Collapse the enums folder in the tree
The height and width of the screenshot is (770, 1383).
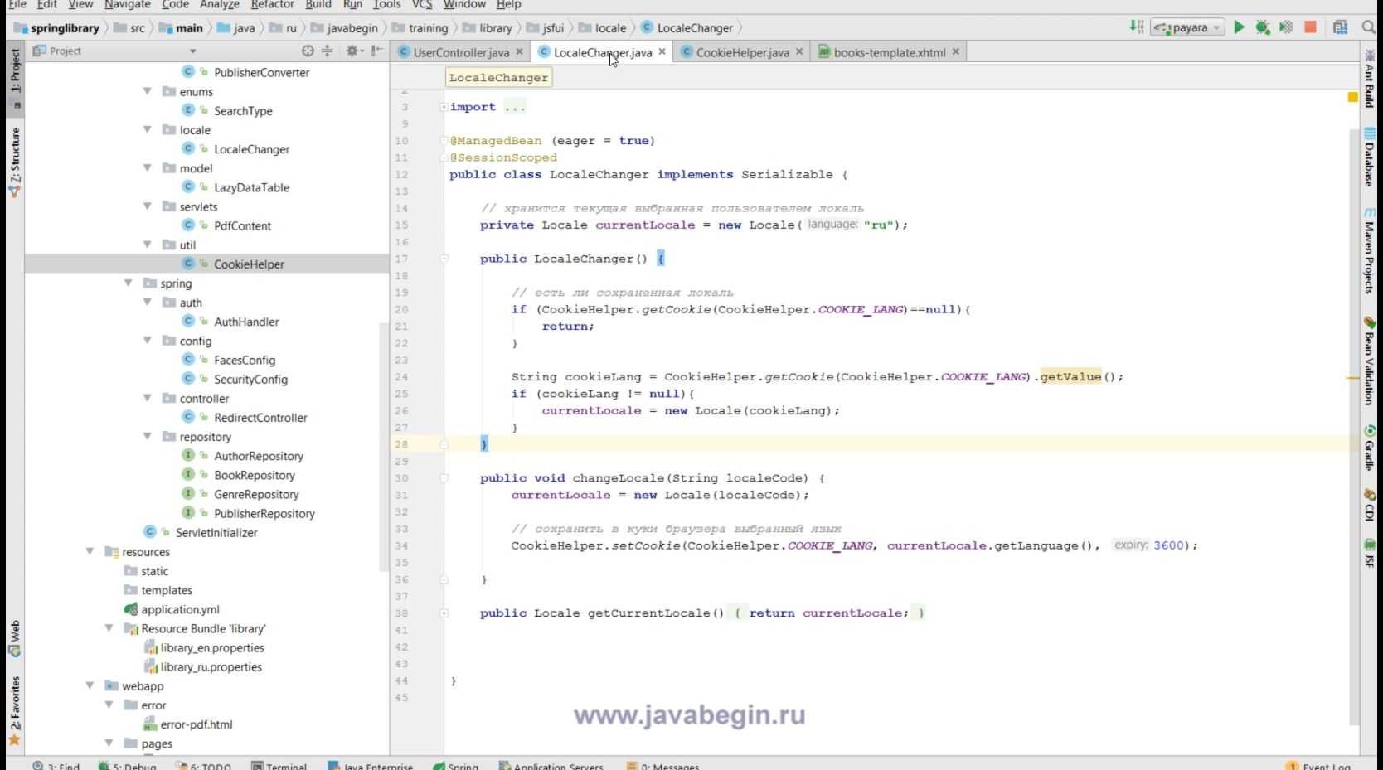(148, 91)
